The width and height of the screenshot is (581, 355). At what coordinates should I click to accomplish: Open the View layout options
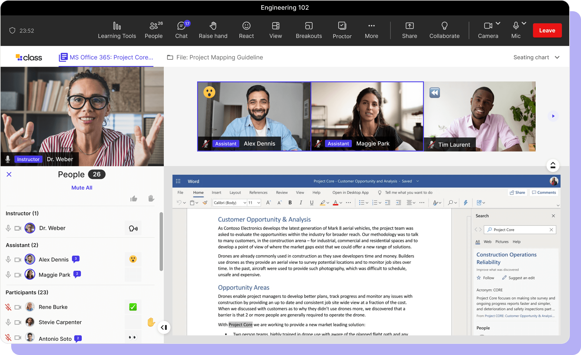tap(276, 30)
